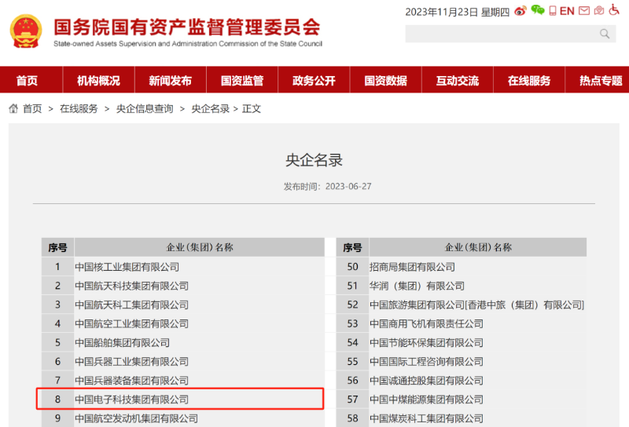
Task: Click the 国务院国有资产监督管理委员会 site title
Action: click(187, 27)
